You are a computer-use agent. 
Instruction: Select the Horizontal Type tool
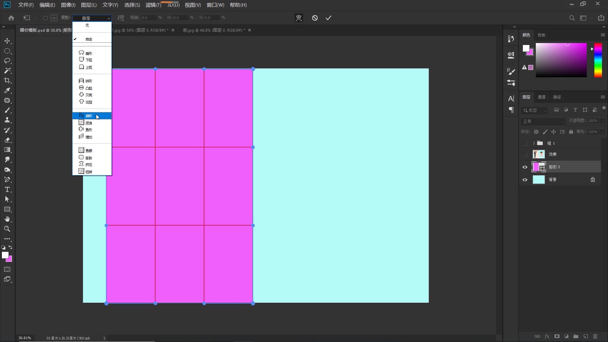pyautogui.click(x=7, y=189)
